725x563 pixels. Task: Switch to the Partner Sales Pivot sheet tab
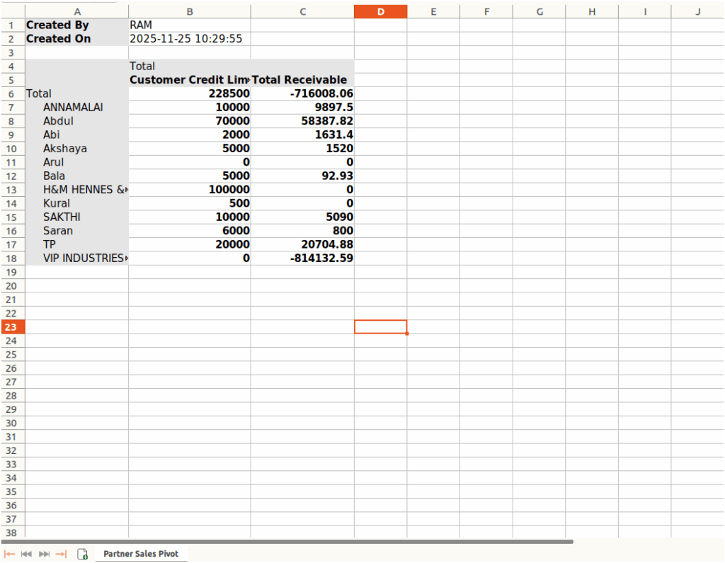point(141,554)
